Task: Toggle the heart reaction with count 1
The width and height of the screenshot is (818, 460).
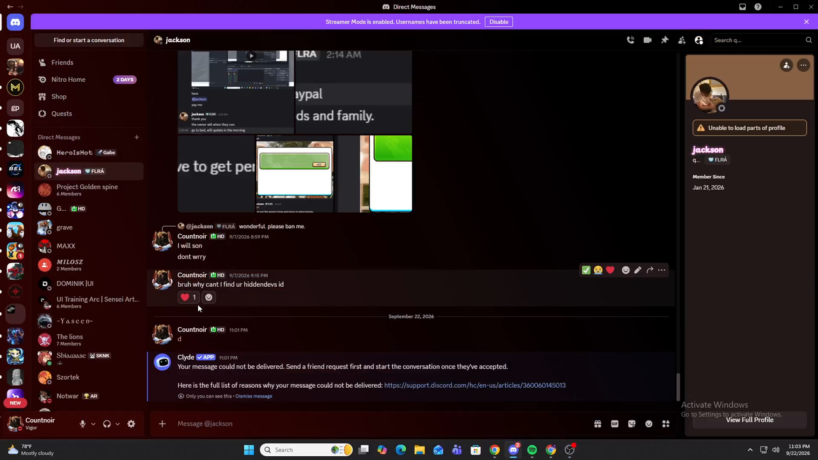Action: coord(188,297)
